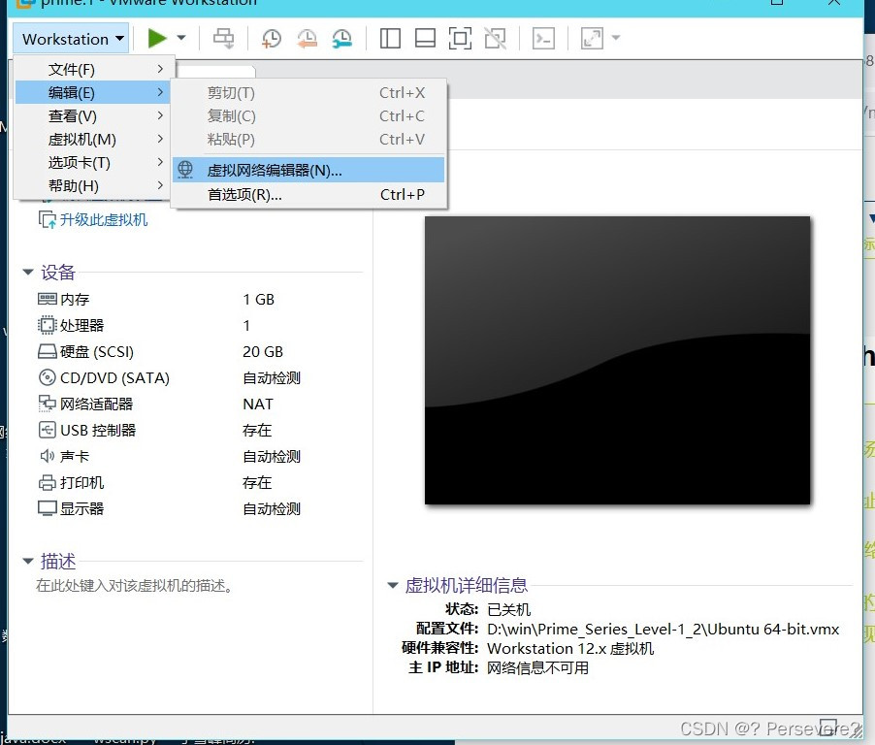Click the 升级此虚拟机 link
The height and width of the screenshot is (745, 875).
(x=103, y=220)
